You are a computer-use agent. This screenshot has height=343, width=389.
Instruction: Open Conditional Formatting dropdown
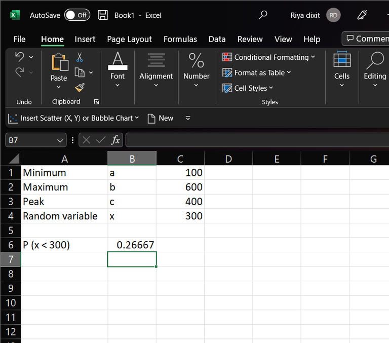(x=268, y=57)
